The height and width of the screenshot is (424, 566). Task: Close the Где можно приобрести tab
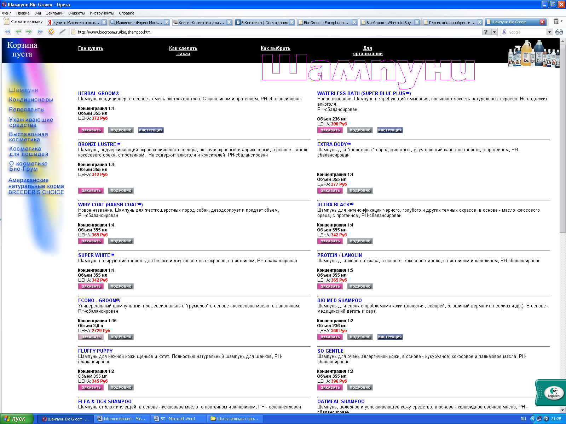pyautogui.click(x=479, y=22)
